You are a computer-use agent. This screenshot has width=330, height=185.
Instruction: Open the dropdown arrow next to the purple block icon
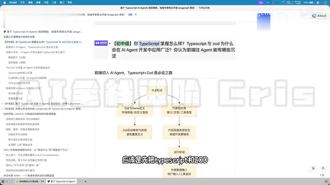tap(110, 43)
